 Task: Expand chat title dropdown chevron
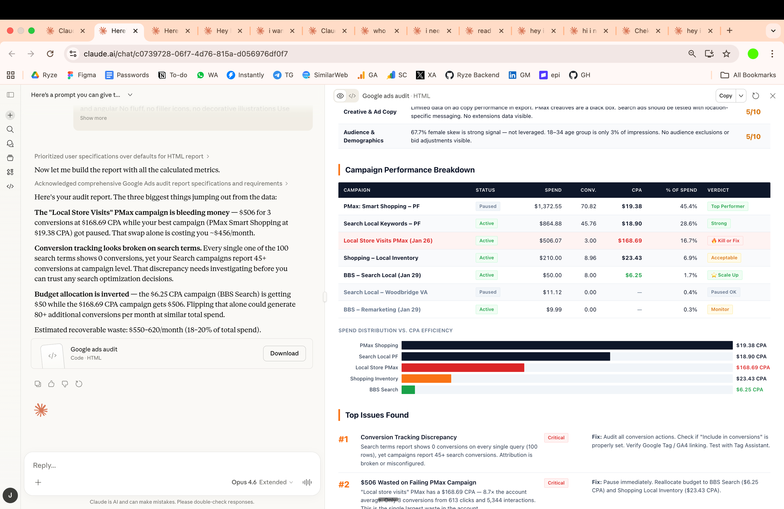point(130,95)
